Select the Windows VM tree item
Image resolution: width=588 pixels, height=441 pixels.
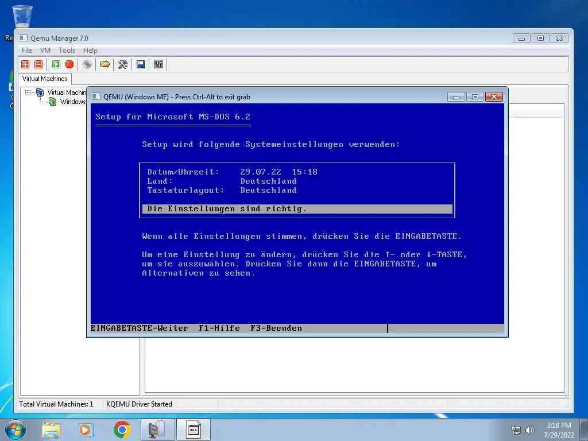(73, 102)
